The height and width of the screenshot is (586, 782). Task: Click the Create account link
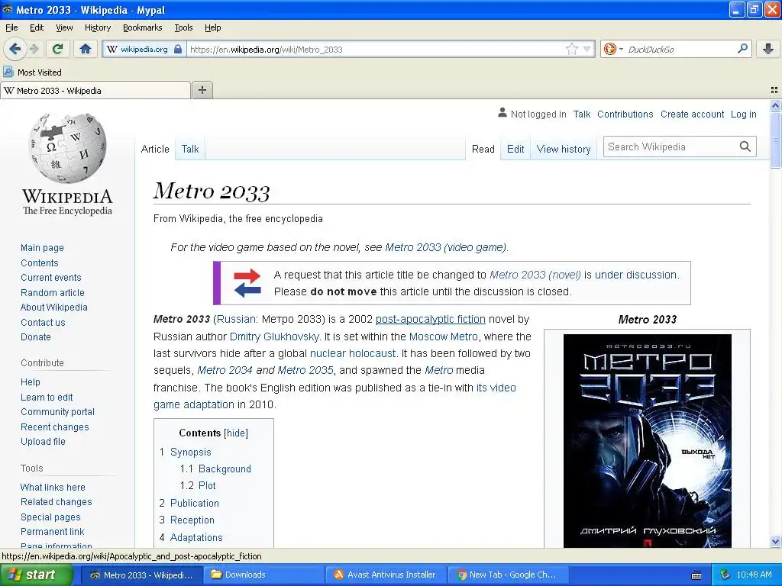[x=692, y=114]
